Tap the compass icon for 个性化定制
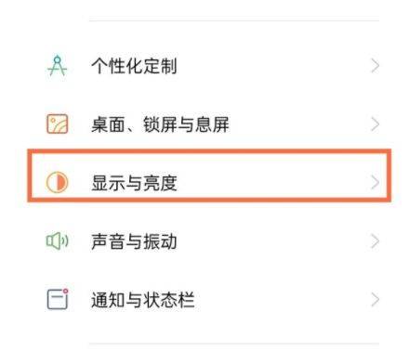409x351 pixels. pyautogui.click(x=58, y=66)
